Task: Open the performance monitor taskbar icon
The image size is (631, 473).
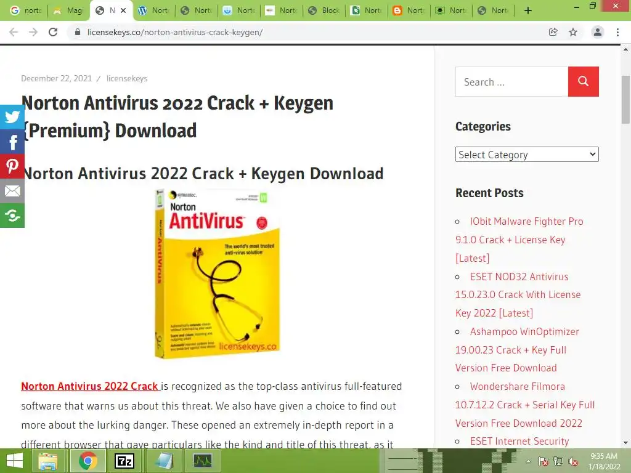Action: coord(202,461)
